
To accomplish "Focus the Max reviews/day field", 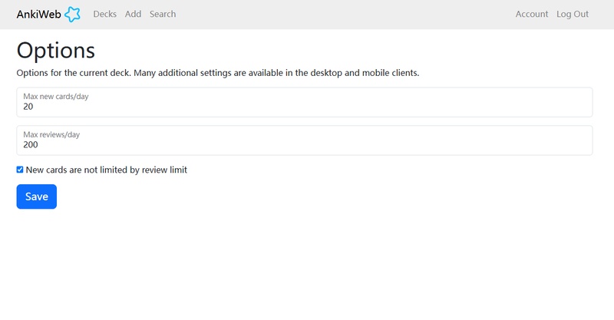I will [x=304, y=140].
